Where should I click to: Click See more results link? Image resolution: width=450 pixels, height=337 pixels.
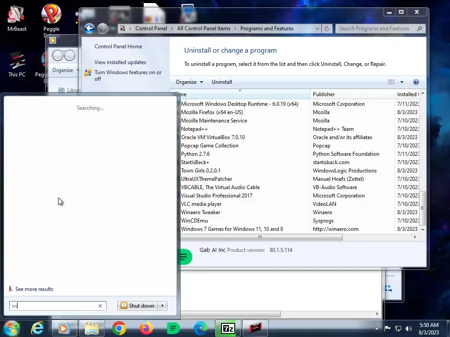[x=34, y=289]
